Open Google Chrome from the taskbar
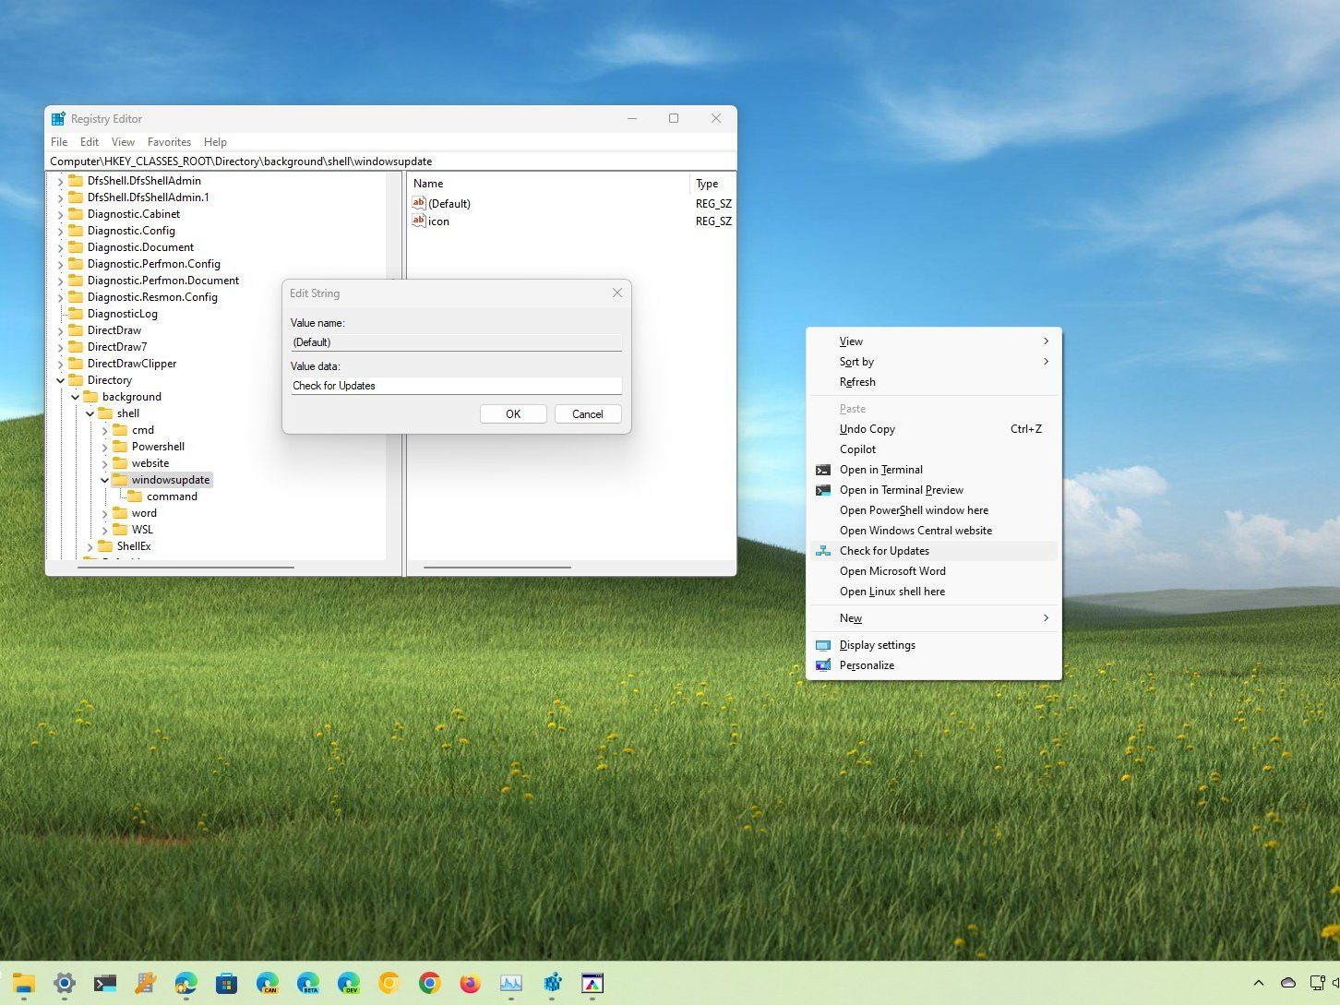 (430, 984)
